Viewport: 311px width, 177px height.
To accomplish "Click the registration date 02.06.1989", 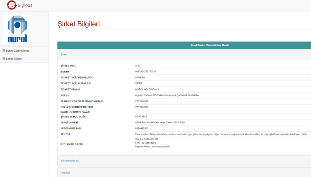I will [x=141, y=116].
